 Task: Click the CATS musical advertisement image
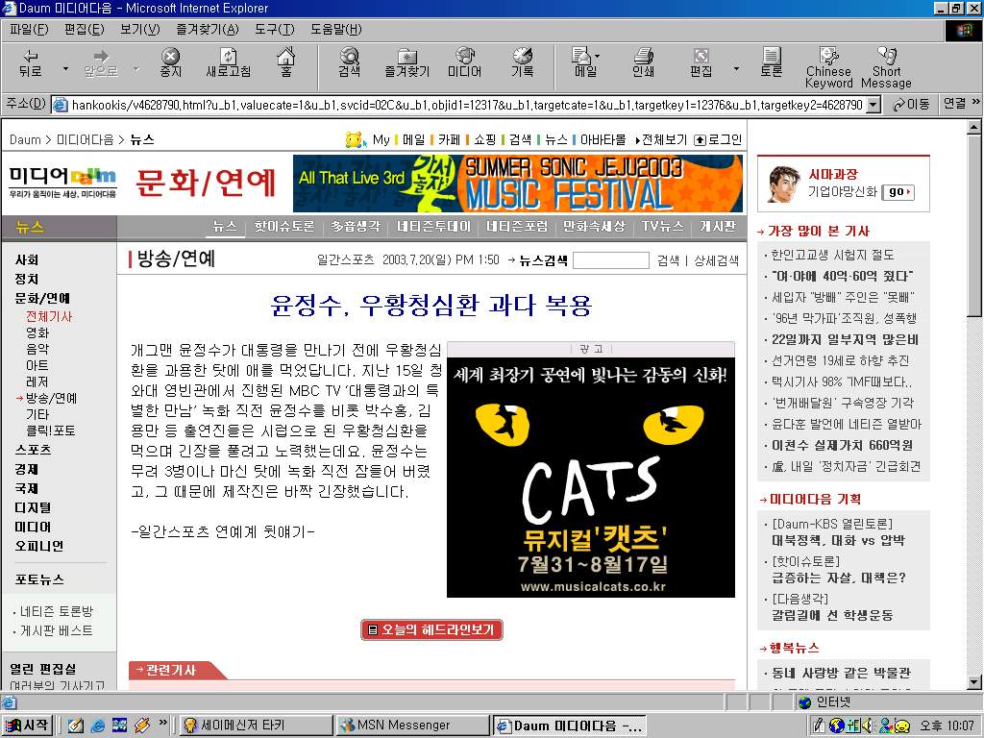591,478
